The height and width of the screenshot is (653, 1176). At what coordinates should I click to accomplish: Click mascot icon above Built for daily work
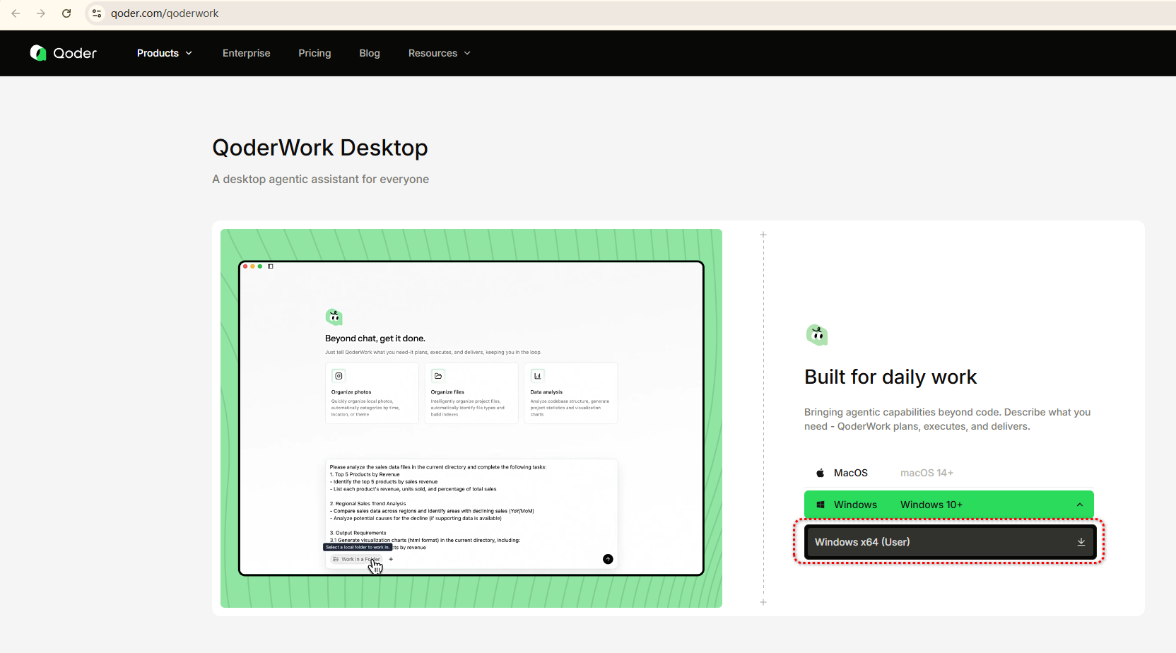817,334
